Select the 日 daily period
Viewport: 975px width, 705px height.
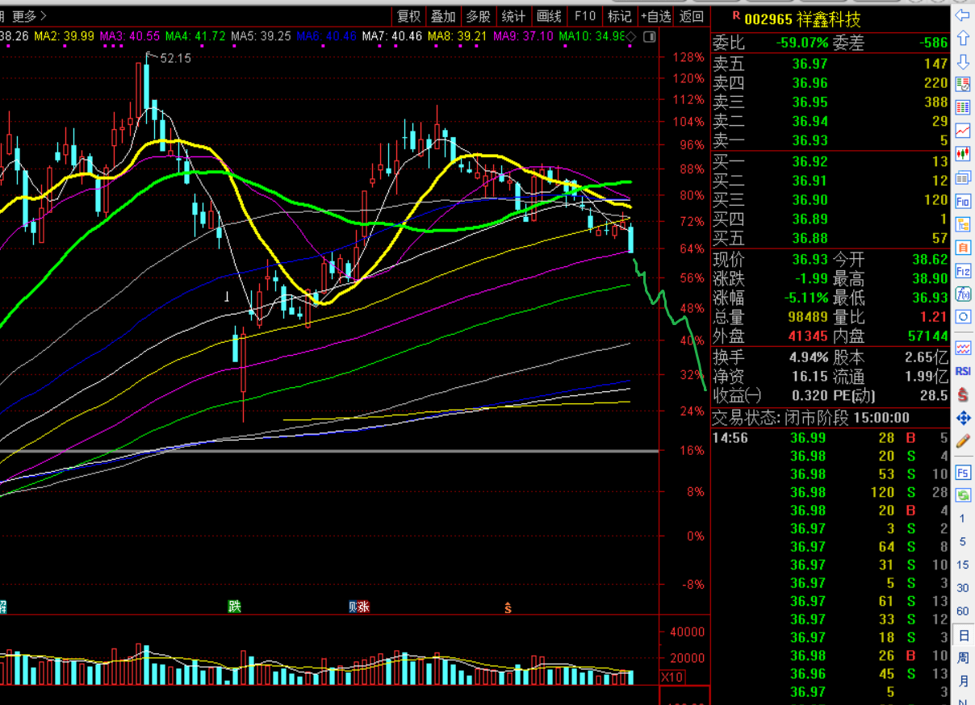(x=962, y=636)
